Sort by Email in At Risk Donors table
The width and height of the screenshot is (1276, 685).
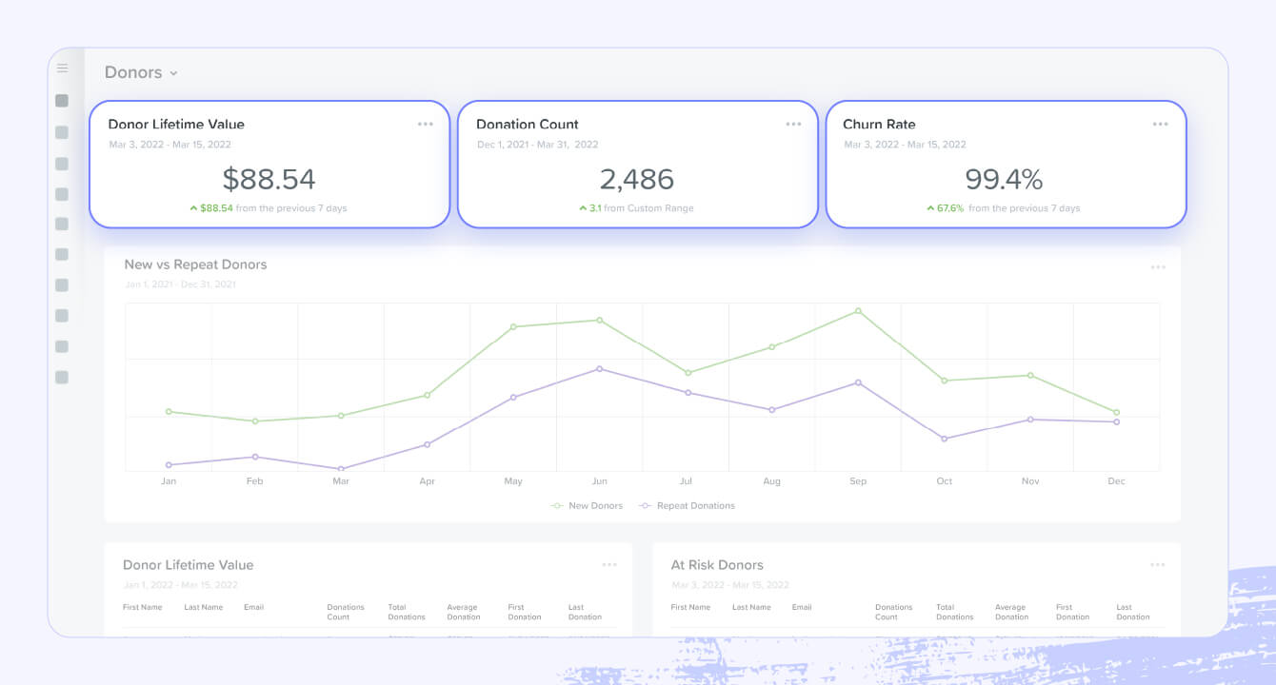(802, 607)
